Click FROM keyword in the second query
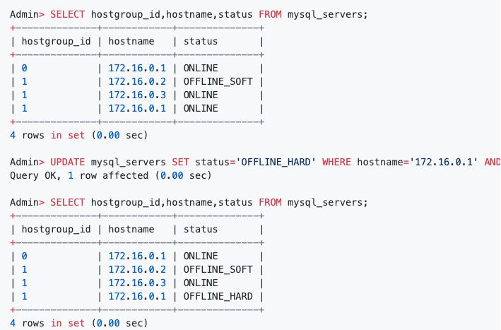 click(x=270, y=202)
